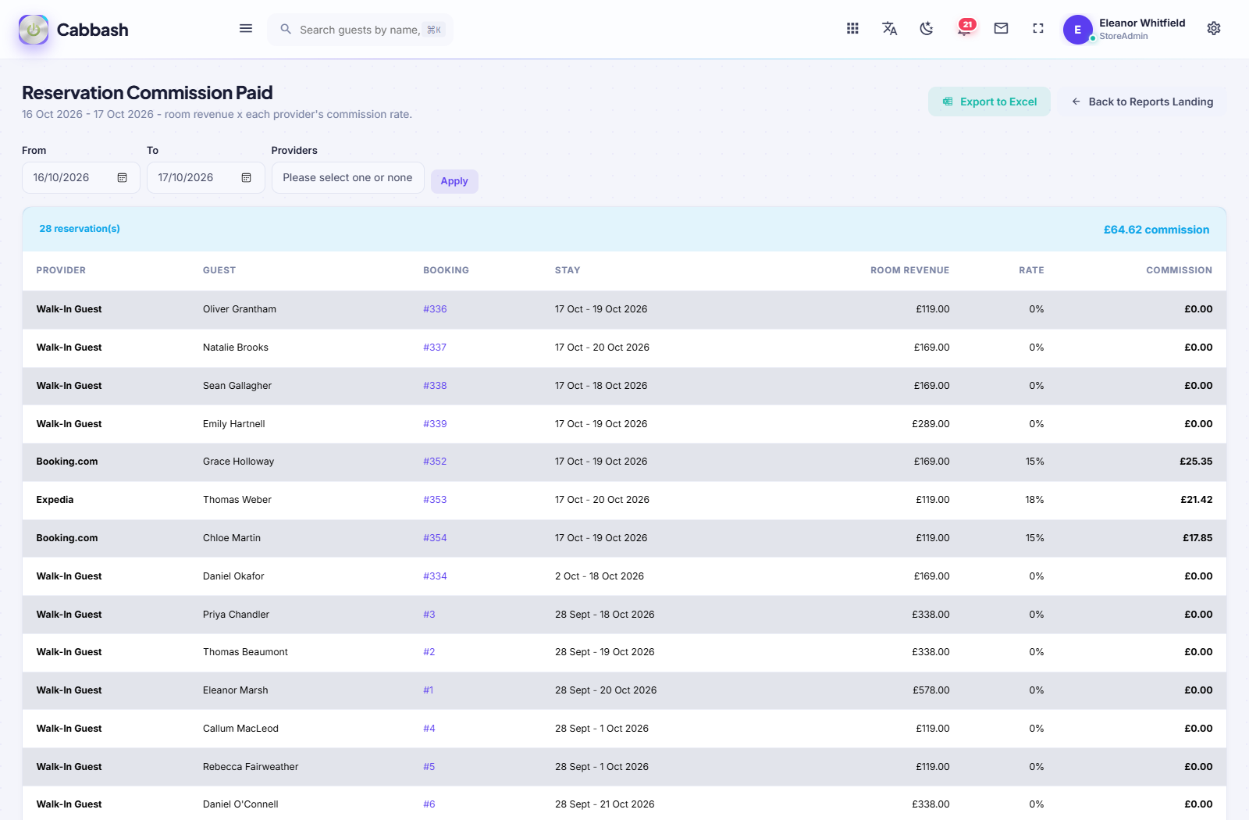Open Expedia booking #353
Screen dimensions: 1249x820
435,500
